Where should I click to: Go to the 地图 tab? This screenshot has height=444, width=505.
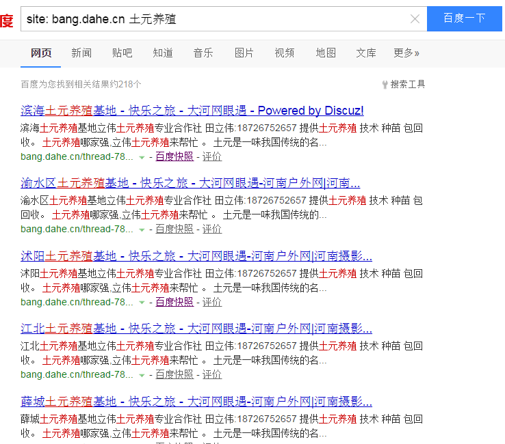pyautogui.click(x=326, y=53)
